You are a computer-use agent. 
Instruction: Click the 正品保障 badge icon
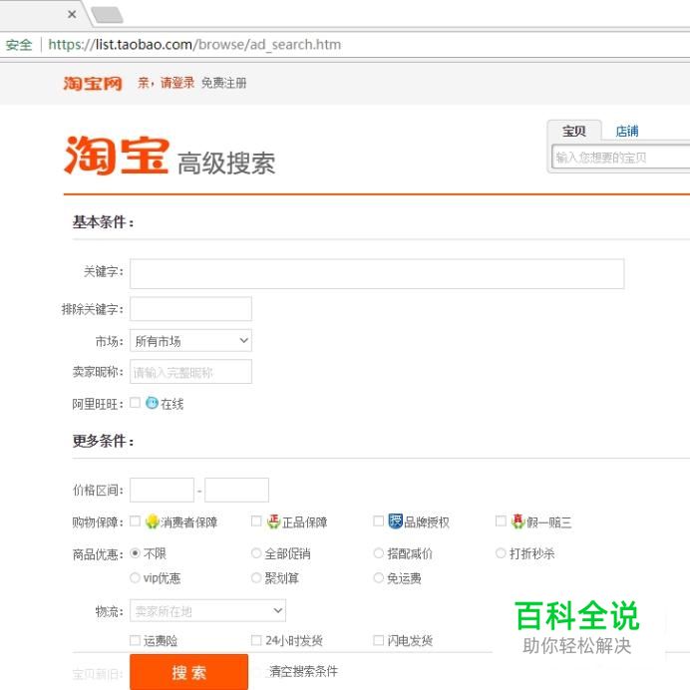click(274, 521)
